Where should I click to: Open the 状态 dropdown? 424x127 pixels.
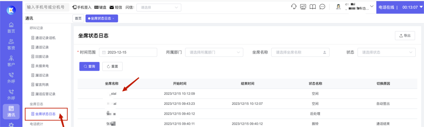coord(387,52)
